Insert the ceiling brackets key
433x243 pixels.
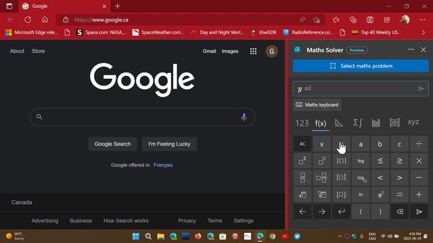point(341,178)
